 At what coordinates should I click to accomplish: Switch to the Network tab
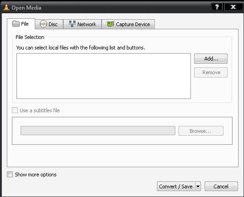coord(82,24)
